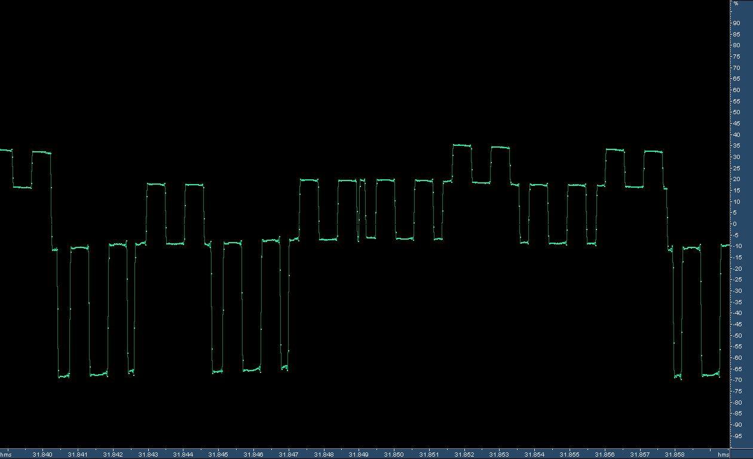Click the waveform plateau above 31.856
753x459 pixels.
pyautogui.click(x=614, y=149)
